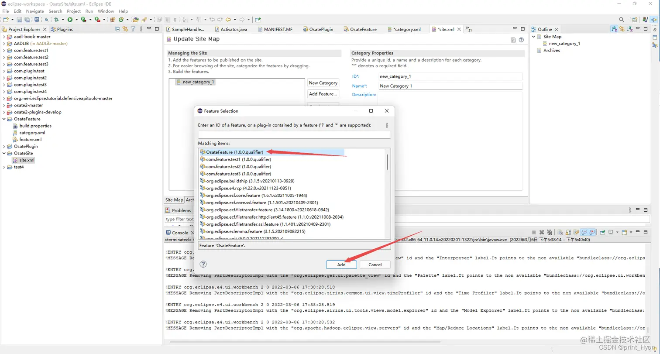Click the Debug bug icon in toolbar
Screen dimensions: 660x354
point(56,20)
